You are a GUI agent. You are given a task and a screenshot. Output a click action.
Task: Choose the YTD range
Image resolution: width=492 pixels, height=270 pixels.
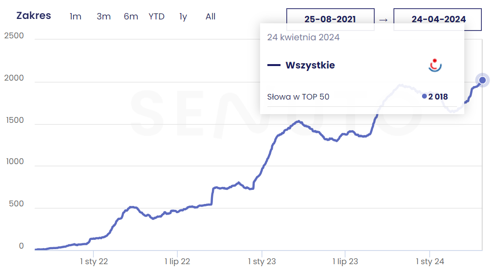(x=157, y=17)
